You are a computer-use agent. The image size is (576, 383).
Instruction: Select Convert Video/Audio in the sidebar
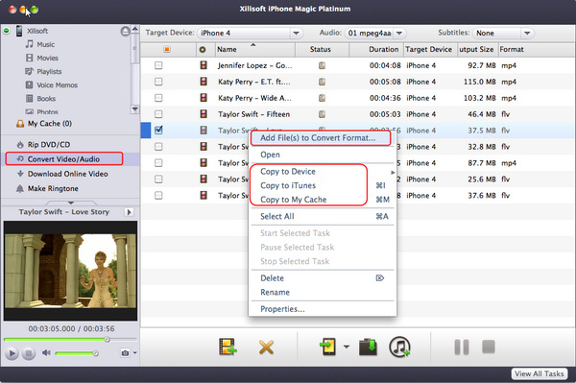(x=64, y=159)
